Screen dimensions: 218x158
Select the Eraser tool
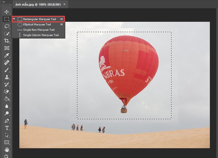6,92
